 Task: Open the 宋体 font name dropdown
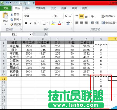tap(52, 16)
